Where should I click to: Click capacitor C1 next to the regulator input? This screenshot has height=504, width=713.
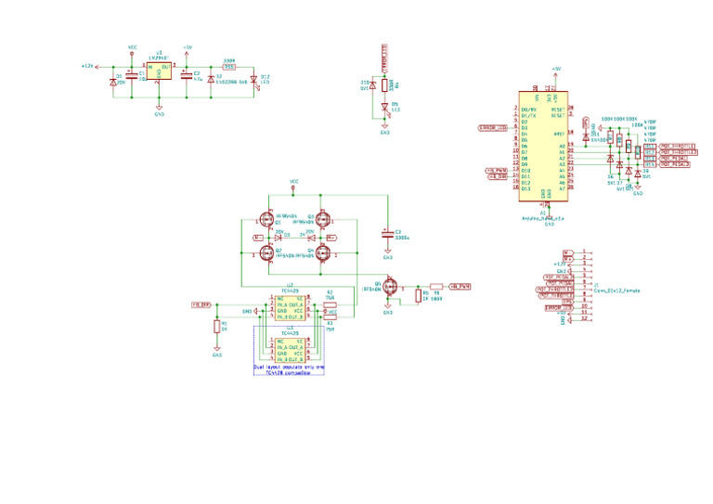[132, 75]
